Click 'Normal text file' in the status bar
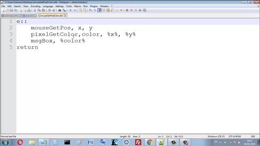 pos(8,136)
